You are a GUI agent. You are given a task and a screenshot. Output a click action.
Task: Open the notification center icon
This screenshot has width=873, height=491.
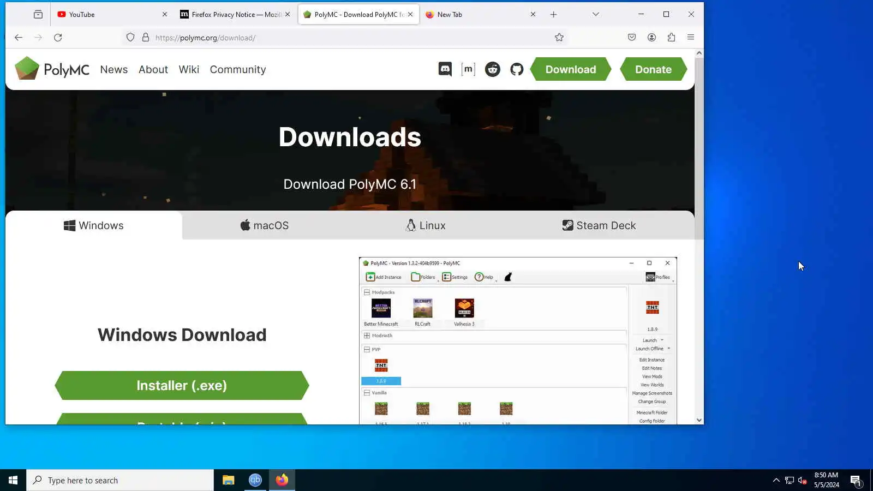coord(856,481)
